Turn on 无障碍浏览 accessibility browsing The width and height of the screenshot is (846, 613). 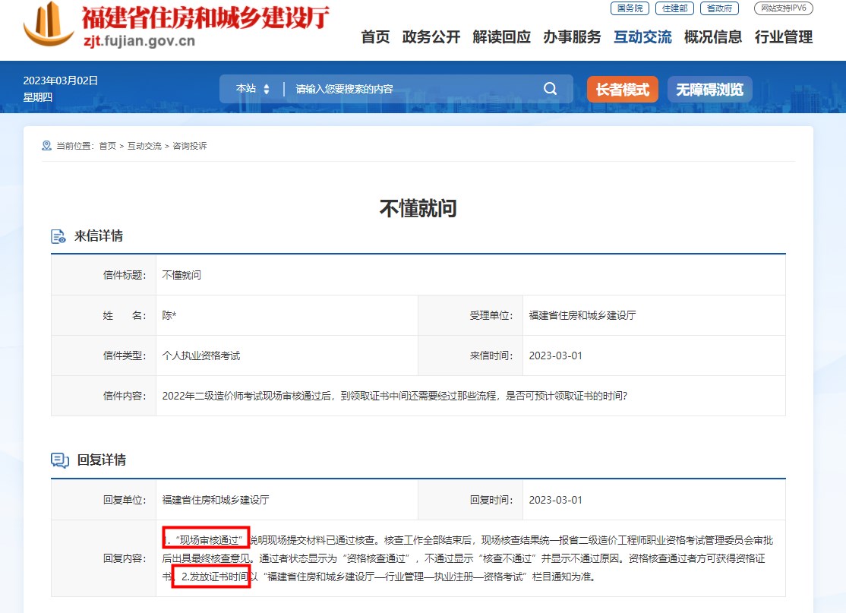(x=709, y=90)
